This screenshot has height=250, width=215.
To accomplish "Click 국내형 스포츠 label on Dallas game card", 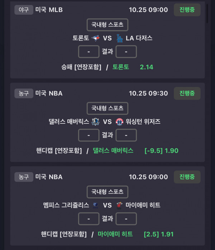I will click(107, 108).
